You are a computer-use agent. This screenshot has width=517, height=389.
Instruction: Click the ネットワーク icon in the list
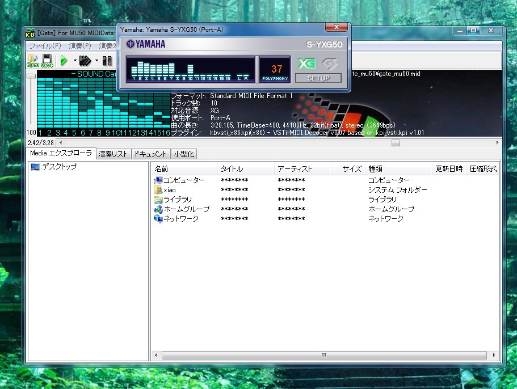(x=158, y=219)
